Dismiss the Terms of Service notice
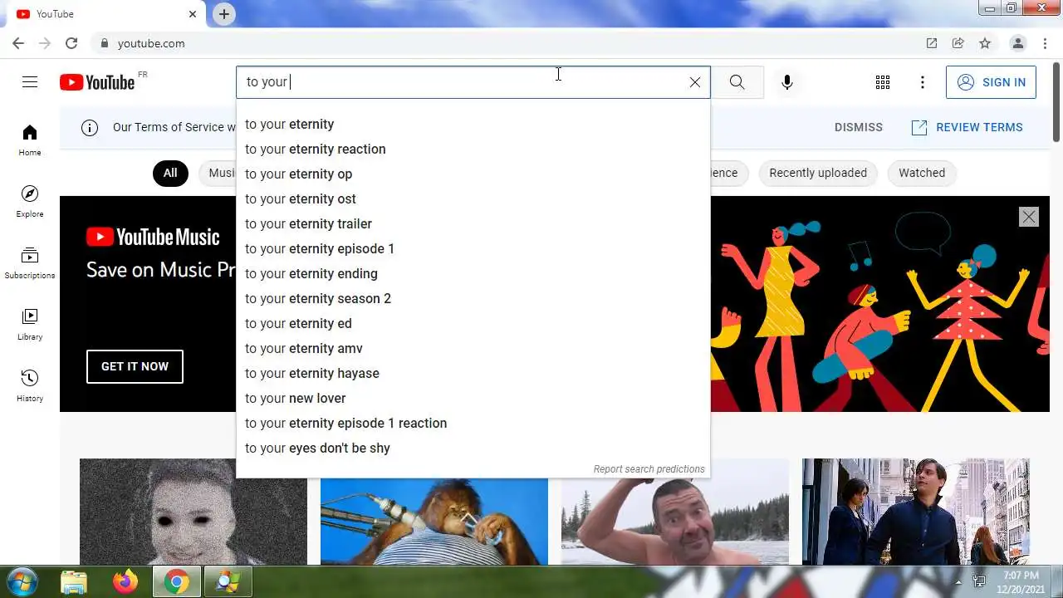The height and width of the screenshot is (598, 1063). (x=858, y=127)
